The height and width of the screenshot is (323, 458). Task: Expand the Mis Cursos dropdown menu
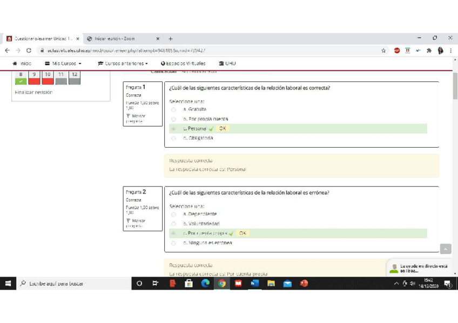(x=63, y=64)
